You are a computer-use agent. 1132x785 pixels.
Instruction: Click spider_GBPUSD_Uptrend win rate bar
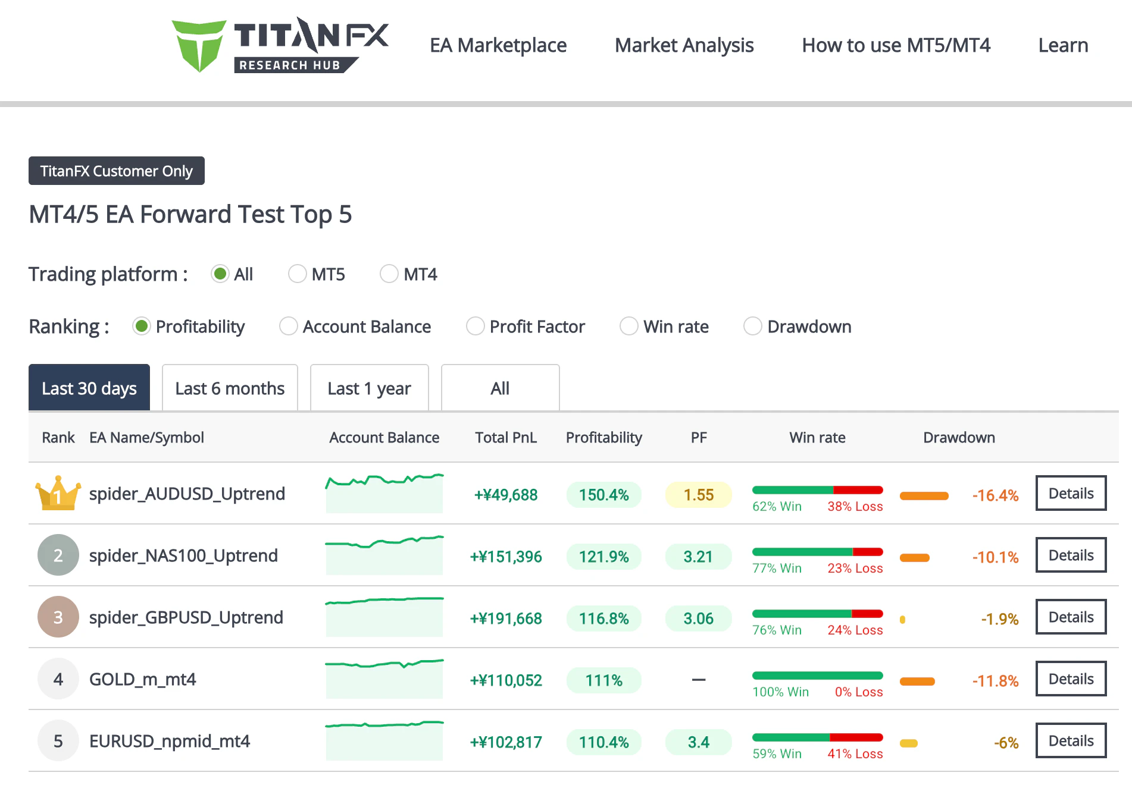[x=817, y=614]
